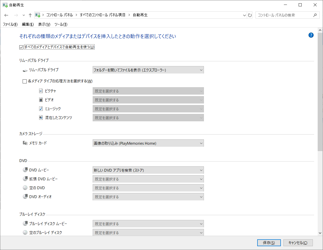The width and height of the screenshot is (323, 250).
Task: Click the vertical scrollbar down arrow
Action: click(x=320, y=233)
